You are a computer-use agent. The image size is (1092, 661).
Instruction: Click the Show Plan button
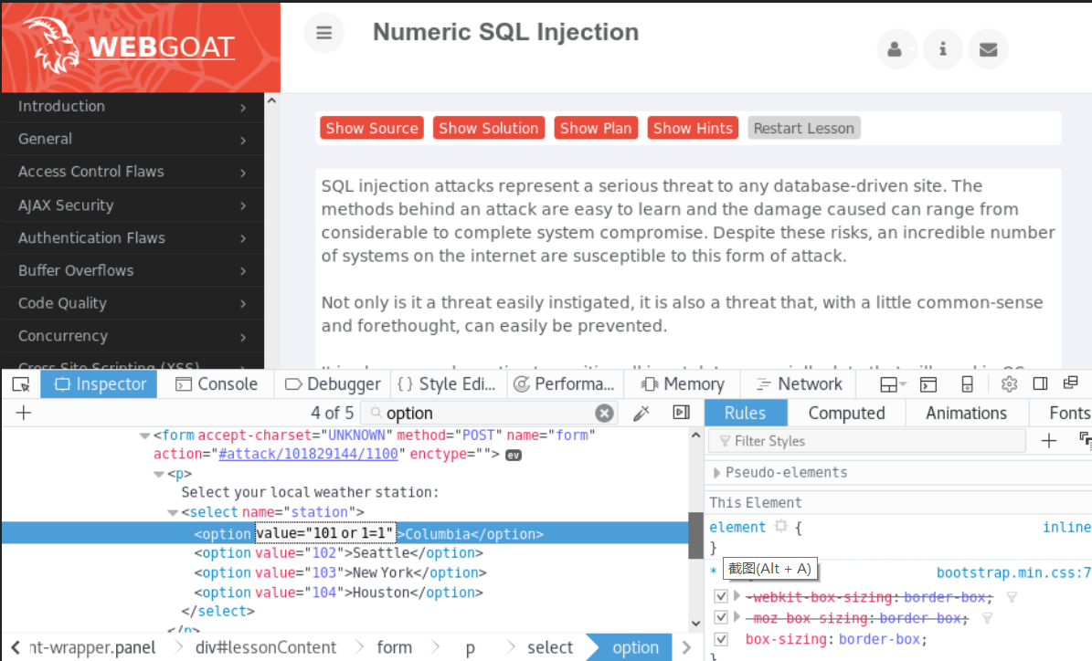point(596,128)
